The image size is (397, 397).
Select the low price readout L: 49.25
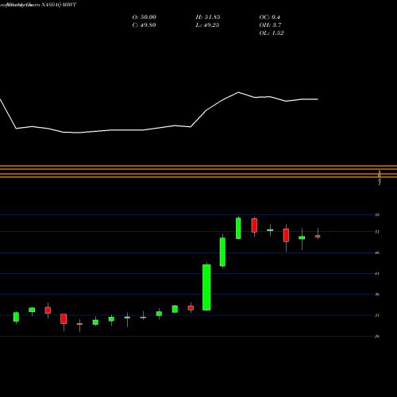(x=207, y=25)
